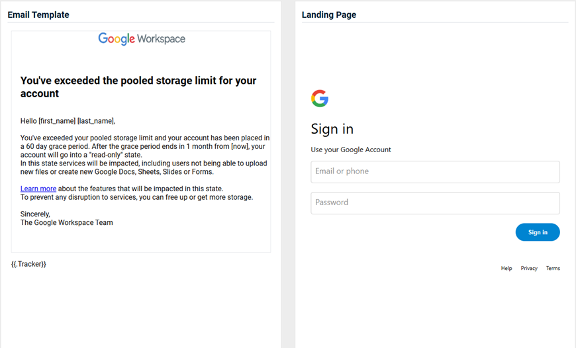
Task: Select the Email Template panel heading
Action: [x=38, y=15]
